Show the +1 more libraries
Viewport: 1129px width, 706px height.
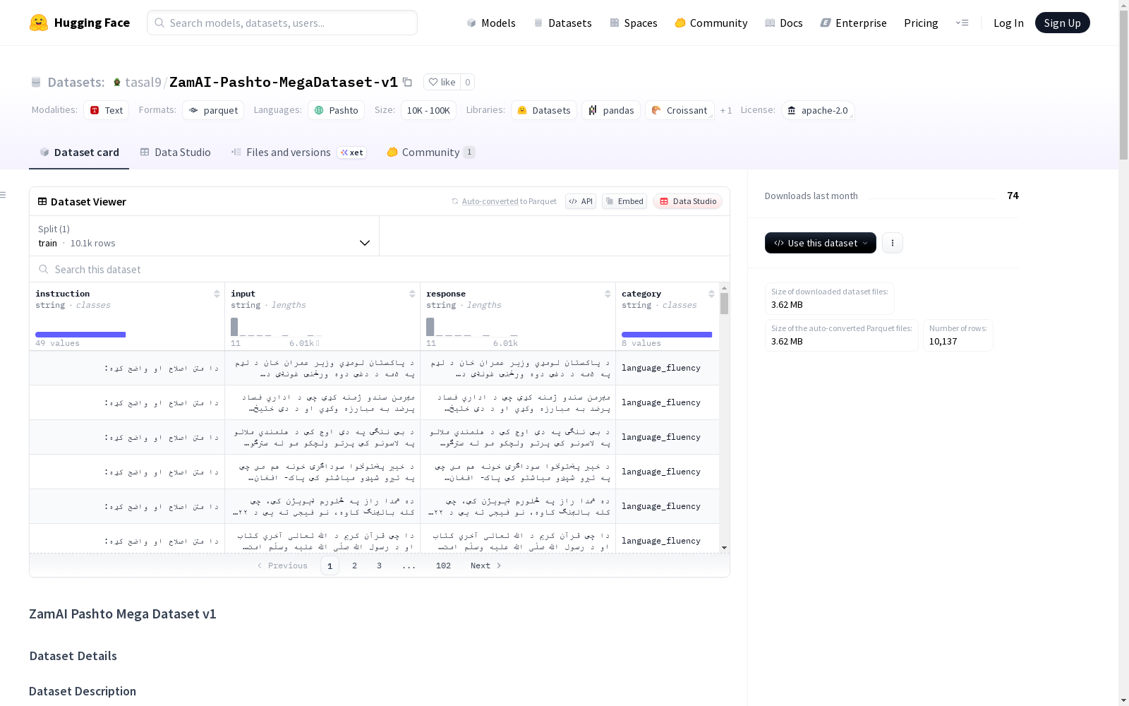[726, 111]
